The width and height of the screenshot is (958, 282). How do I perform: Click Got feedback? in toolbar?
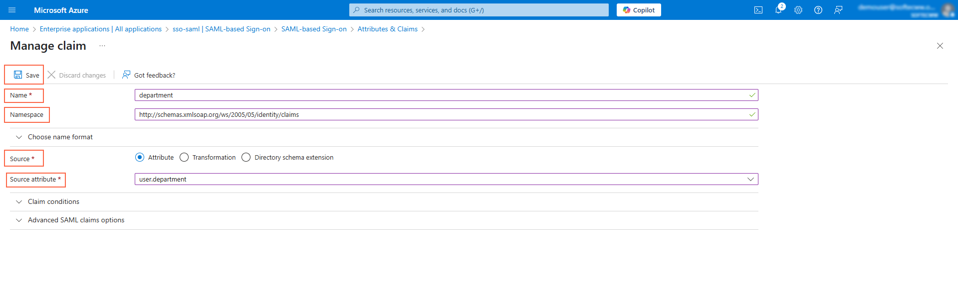pos(149,75)
